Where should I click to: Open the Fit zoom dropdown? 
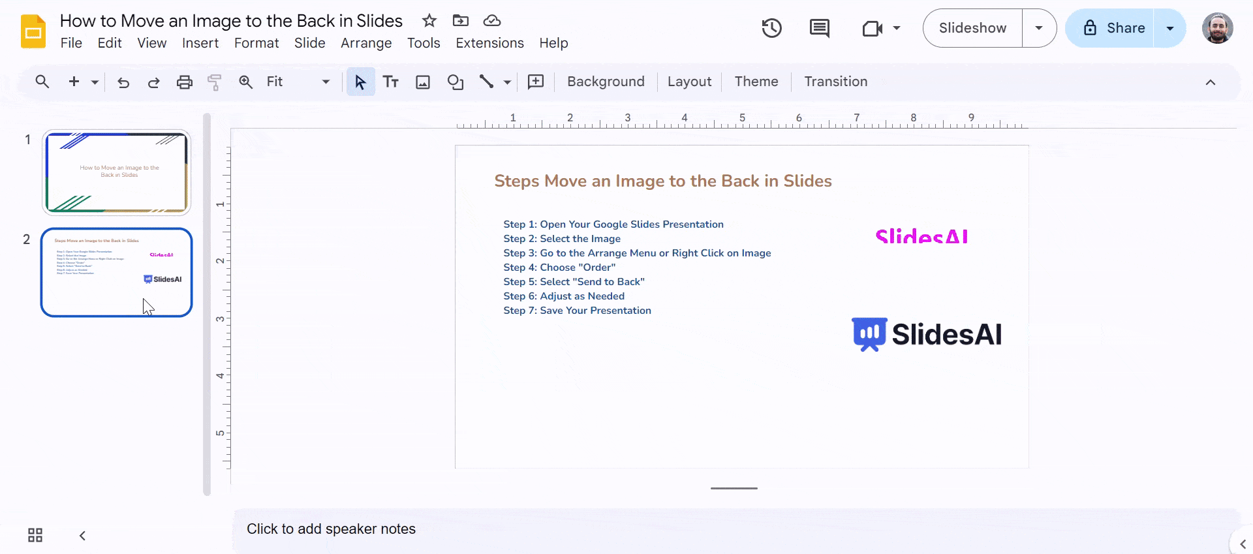pyautogui.click(x=298, y=82)
